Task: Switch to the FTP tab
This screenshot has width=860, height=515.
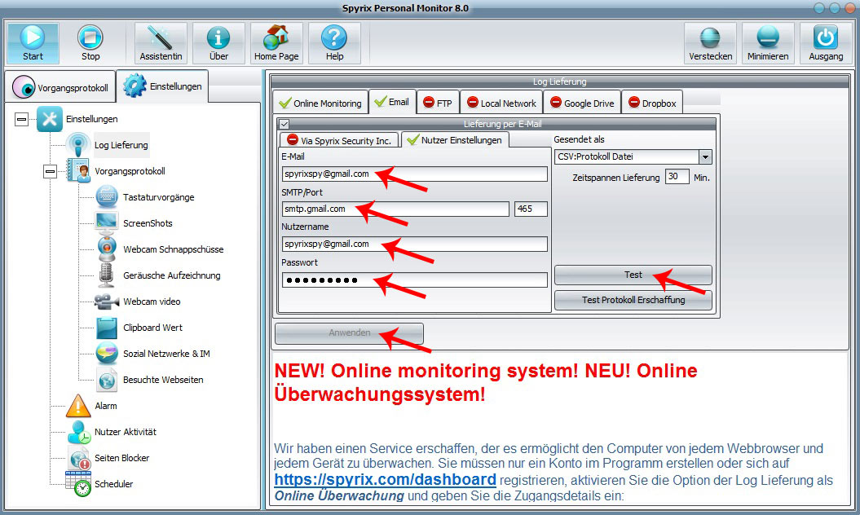Action: pos(438,103)
